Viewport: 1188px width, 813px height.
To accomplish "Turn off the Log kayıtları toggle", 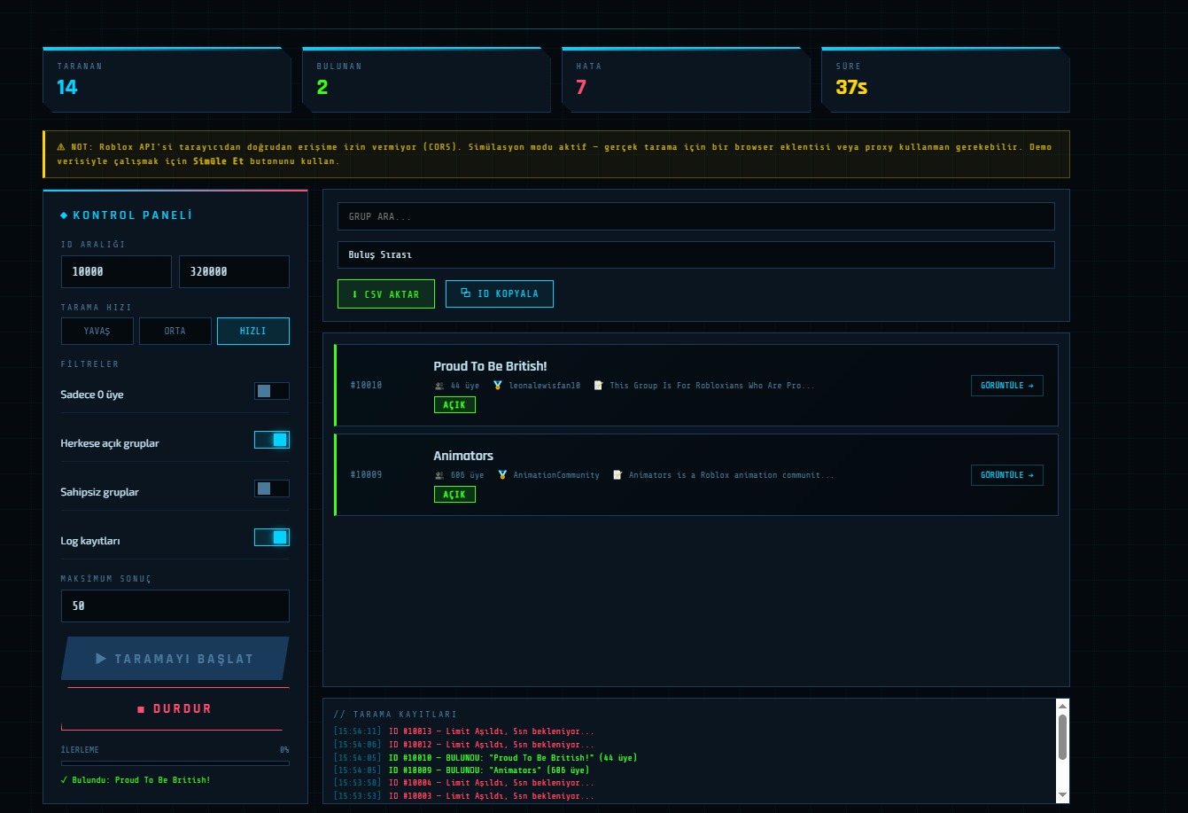I will (x=271, y=537).
